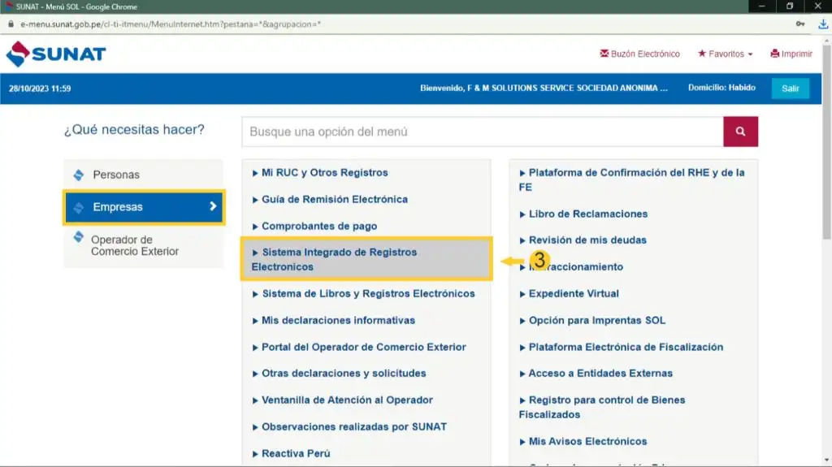Image resolution: width=832 pixels, height=467 pixels.
Task: Expand Libro de Reclamaciones
Action: click(587, 214)
